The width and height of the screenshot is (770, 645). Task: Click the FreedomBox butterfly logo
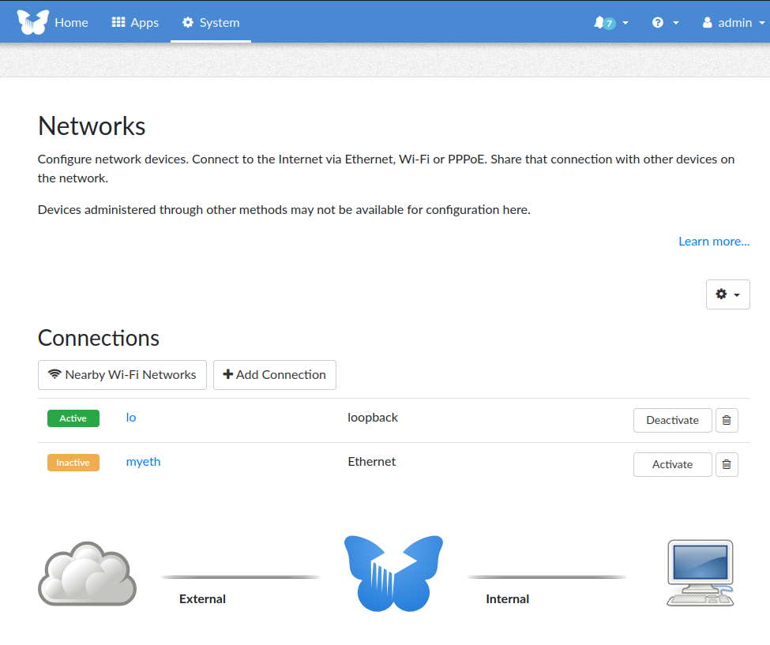pos(32,21)
